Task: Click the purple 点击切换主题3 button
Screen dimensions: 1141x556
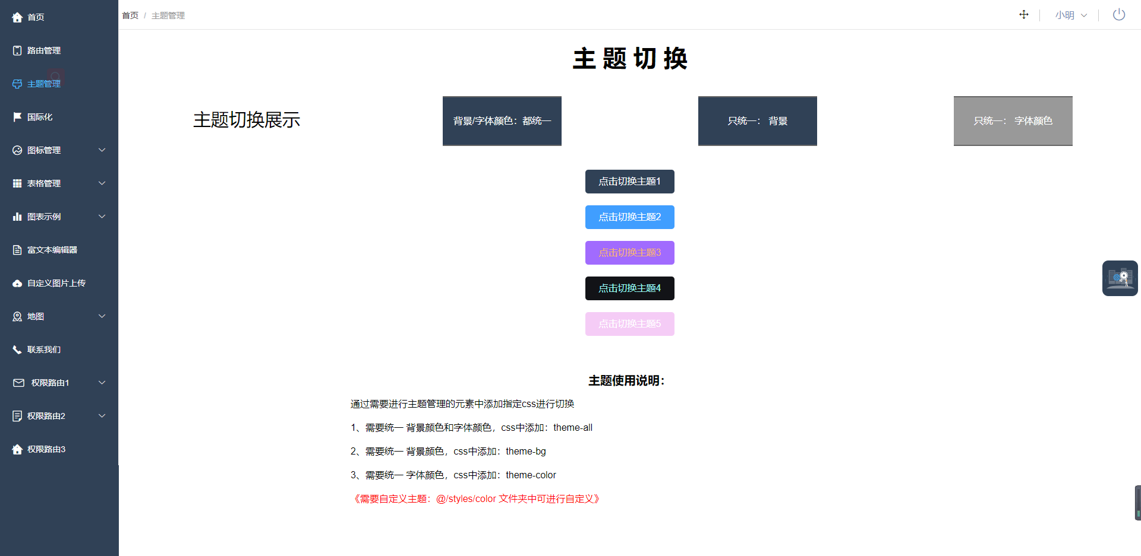Action: (630, 253)
